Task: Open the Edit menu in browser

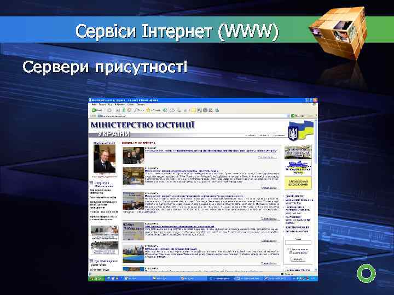Action: click(x=102, y=104)
